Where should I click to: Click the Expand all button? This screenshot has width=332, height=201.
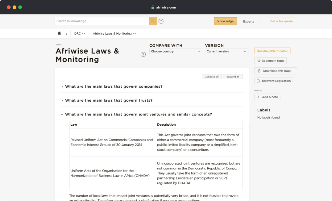pyautogui.click(x=233, y=77)
